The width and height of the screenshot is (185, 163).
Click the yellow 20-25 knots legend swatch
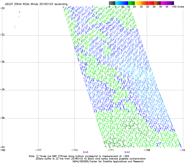(138, 3)
